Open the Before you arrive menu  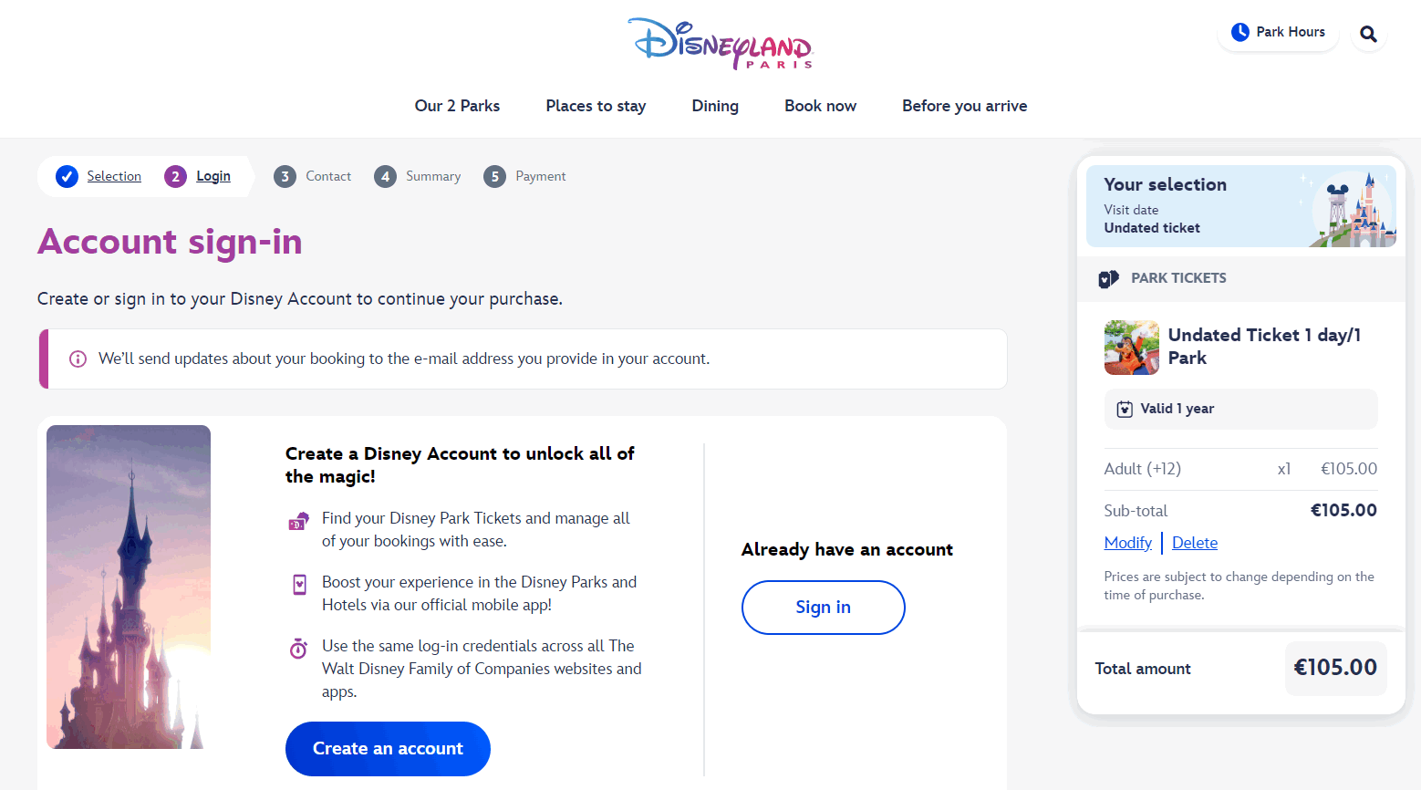click(x=964, y=106)
